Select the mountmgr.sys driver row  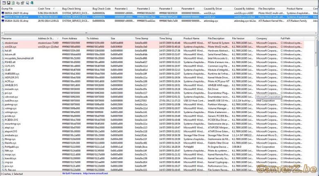[x=152, y=124]
